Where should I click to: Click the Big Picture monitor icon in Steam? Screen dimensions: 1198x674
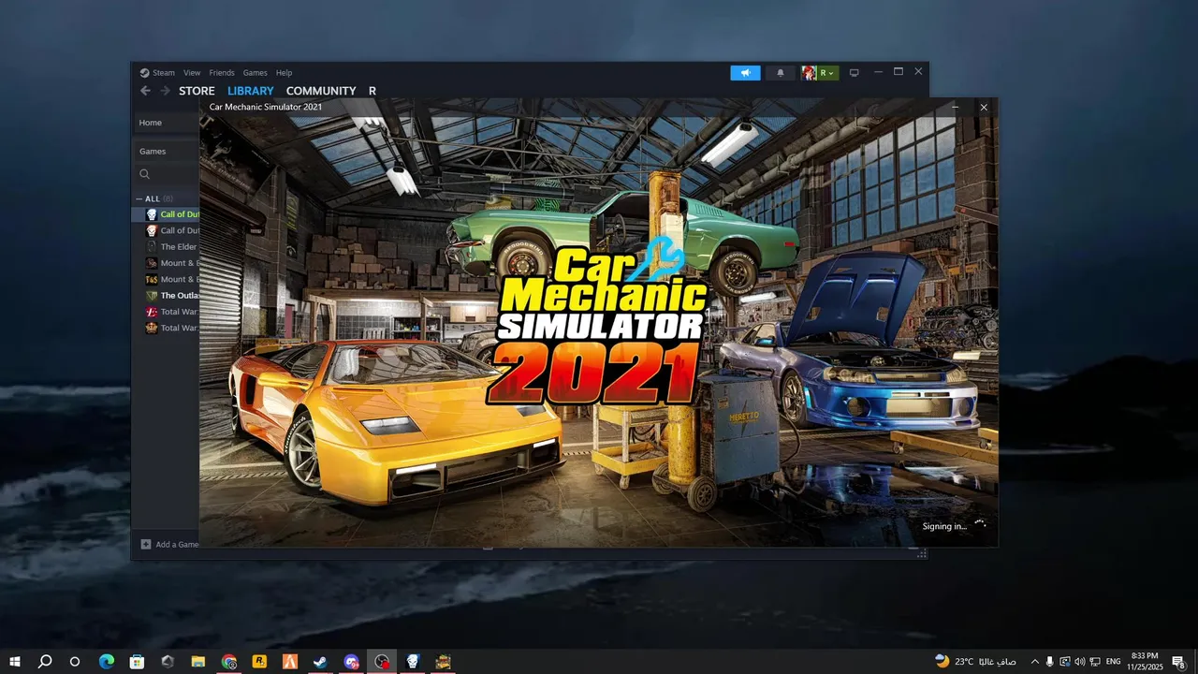click(854, 72)
